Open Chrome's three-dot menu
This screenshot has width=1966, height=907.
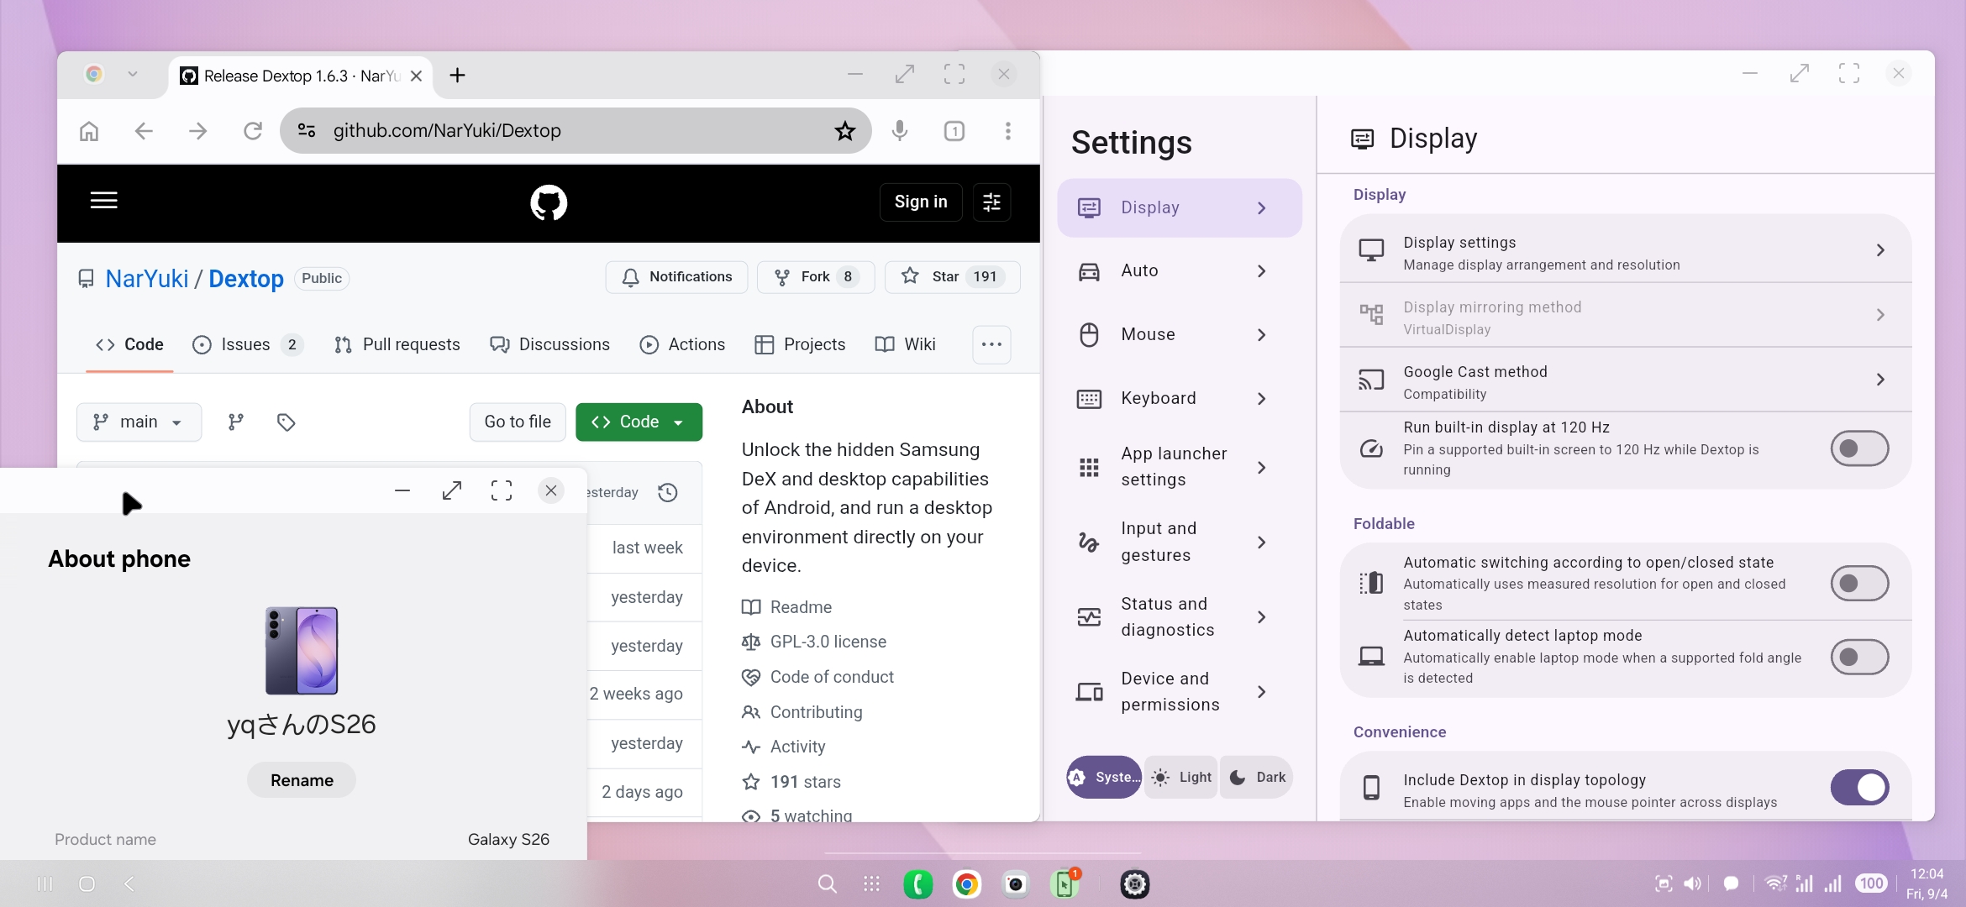[1008, 131]
